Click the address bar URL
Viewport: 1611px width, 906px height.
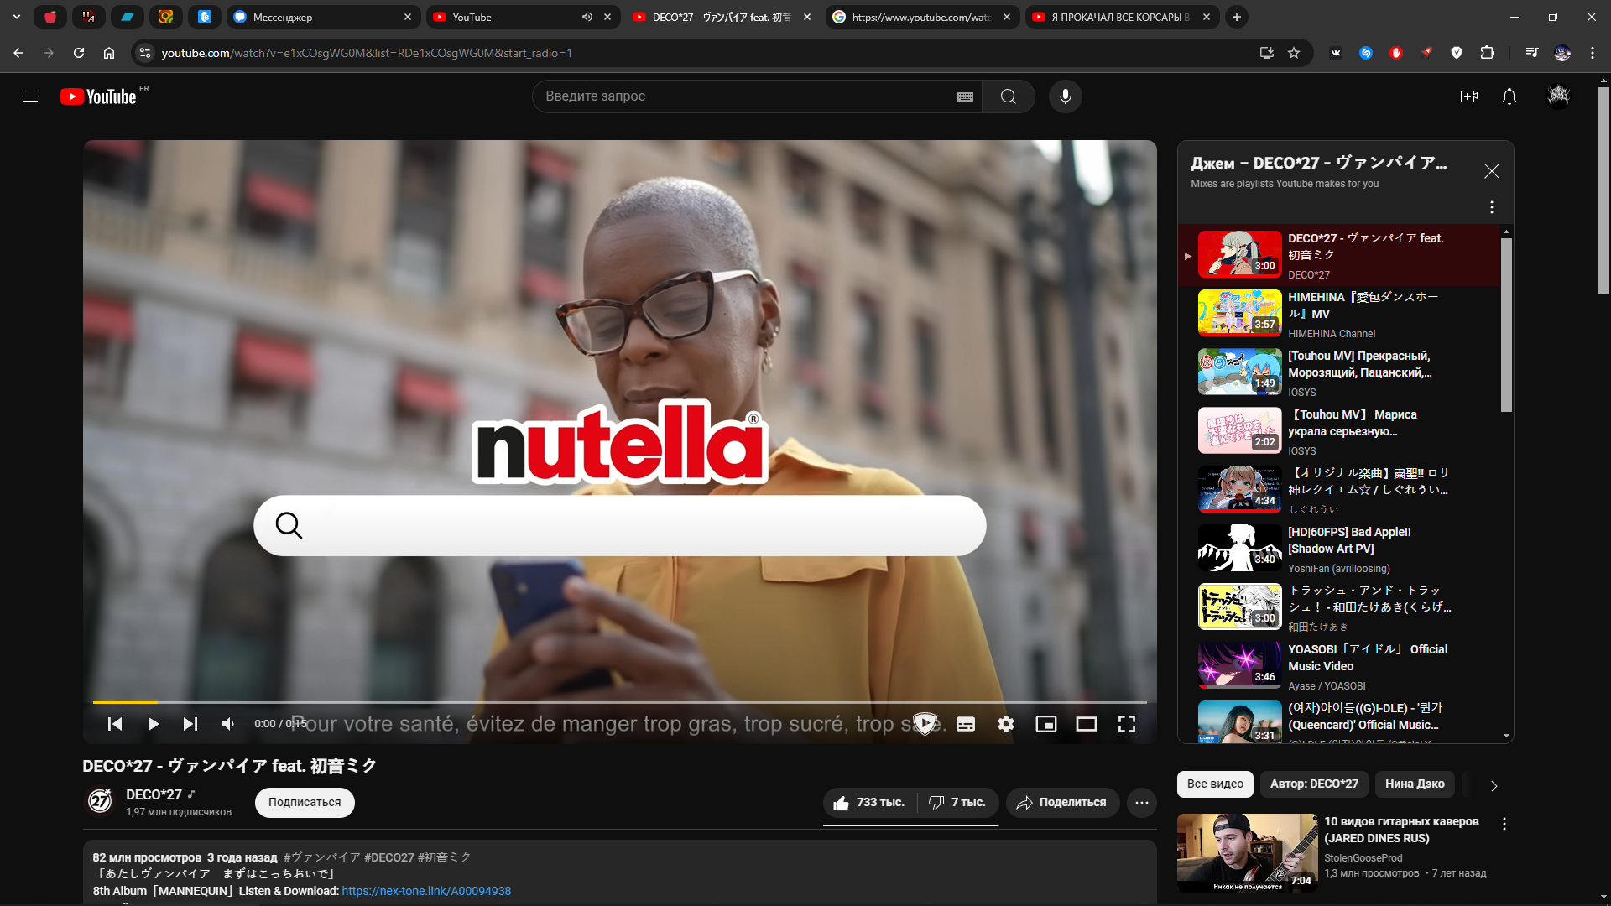(x=367, y=53)
